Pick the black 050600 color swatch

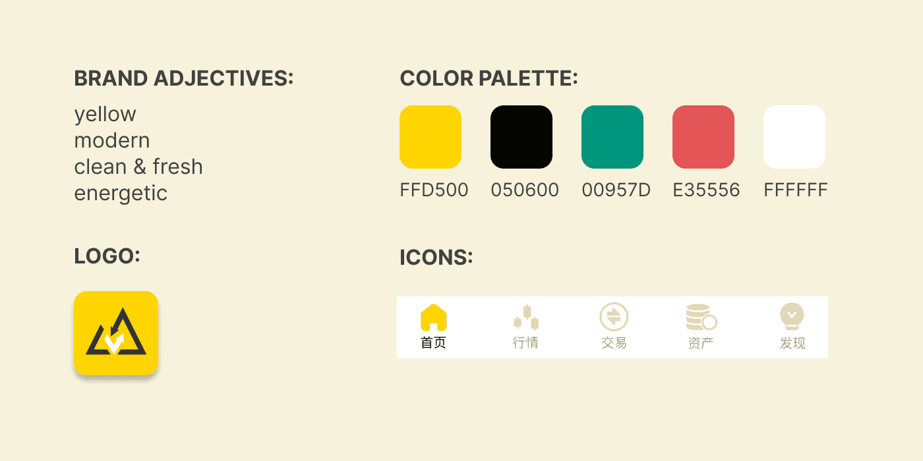coord(521,137)
